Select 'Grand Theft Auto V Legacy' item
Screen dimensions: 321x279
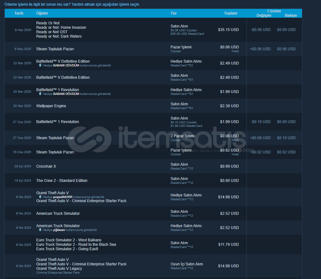click(x=59, y=269)
